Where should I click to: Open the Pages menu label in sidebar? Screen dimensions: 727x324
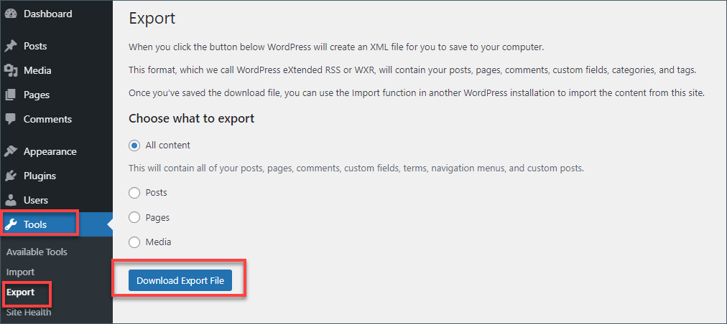(37, 95)
